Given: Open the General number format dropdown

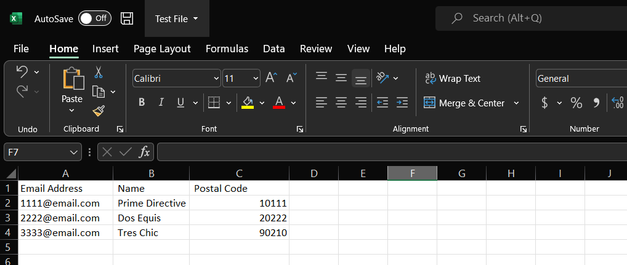Looking at the screenshot, I should click(579, 79).
